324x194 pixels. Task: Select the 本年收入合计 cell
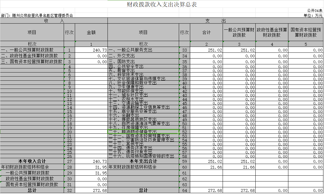tap(32, 161)
